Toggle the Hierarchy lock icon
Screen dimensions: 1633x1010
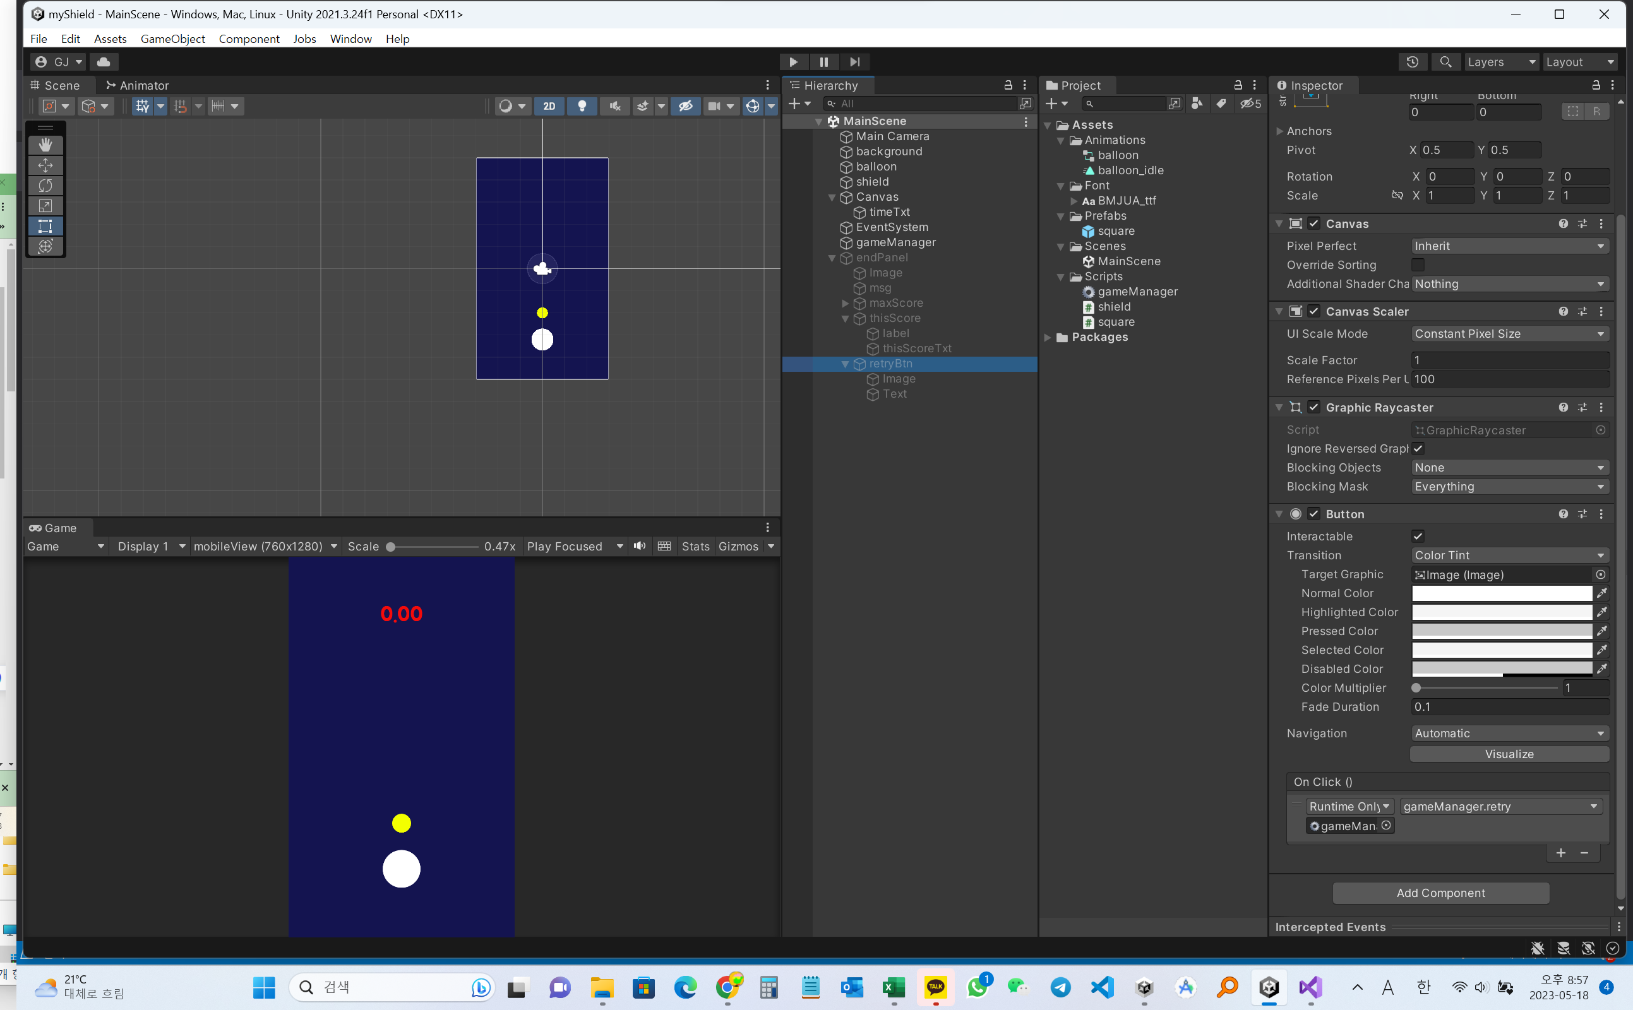[x=1008, y=85]
